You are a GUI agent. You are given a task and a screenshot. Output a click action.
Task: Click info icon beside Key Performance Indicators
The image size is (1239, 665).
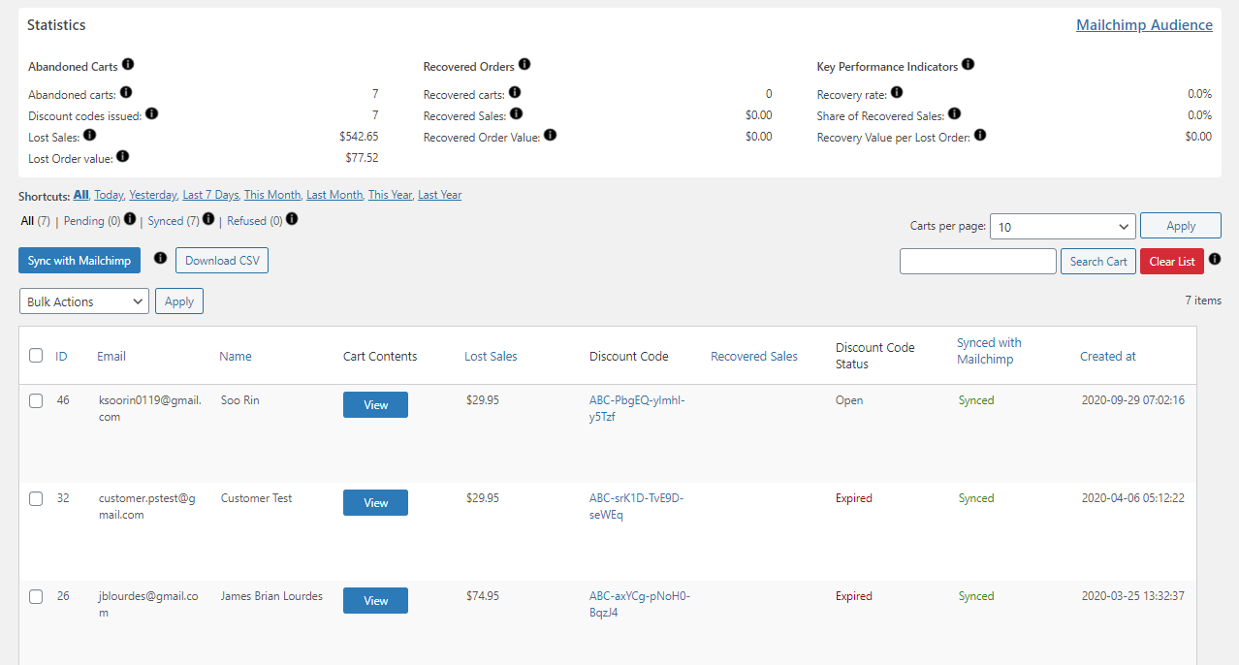(968, 65)
